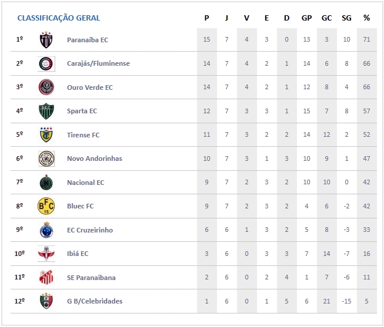Click the Carajás/Fluminense team crest
Image resolution: width=384 pixels, height=327 pixels.
[46, 63]
